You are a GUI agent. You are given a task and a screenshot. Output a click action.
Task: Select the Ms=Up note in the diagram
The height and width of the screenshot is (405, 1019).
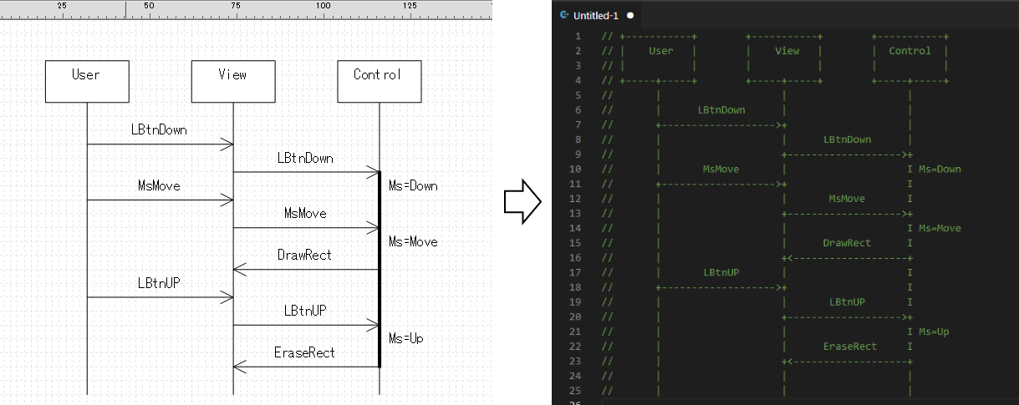coord(406,338)
